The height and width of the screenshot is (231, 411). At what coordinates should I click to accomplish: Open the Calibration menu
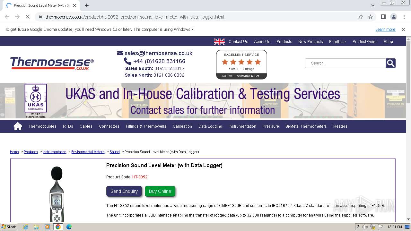point(182,126)
